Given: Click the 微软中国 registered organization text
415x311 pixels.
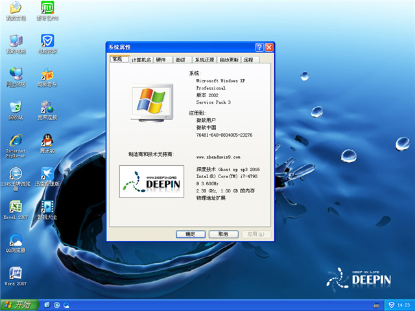Looking at the screenshot, I should [206, 128].
